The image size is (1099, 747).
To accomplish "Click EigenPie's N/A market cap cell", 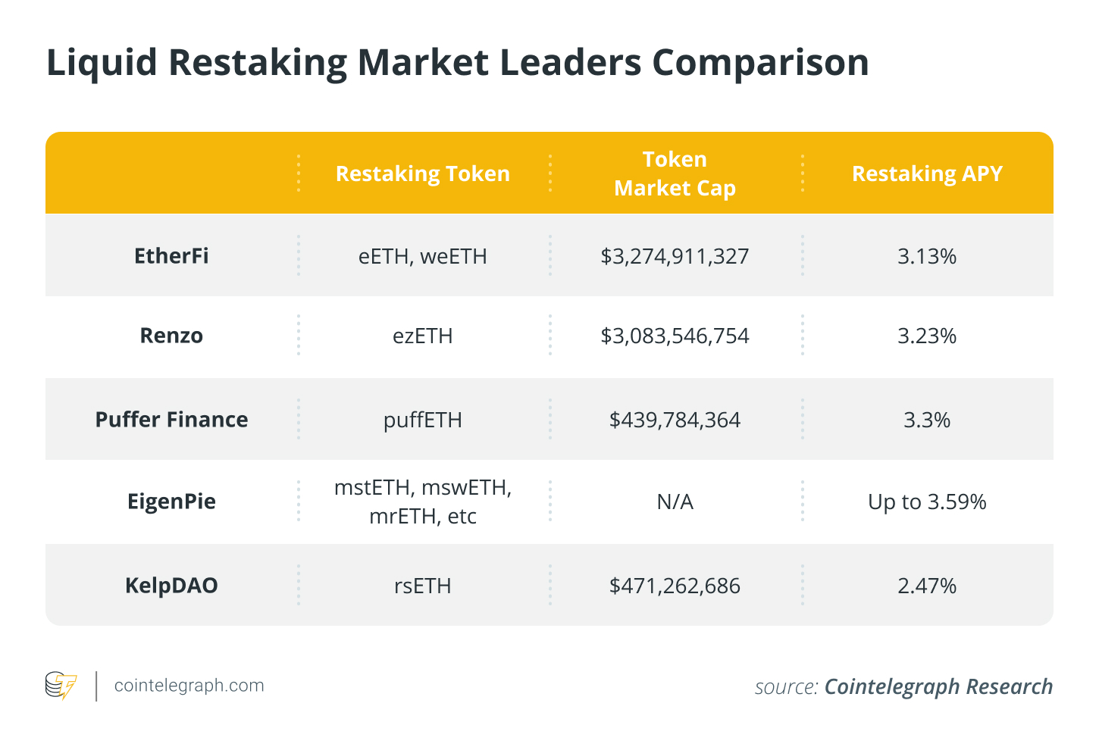I will (675, 502).
